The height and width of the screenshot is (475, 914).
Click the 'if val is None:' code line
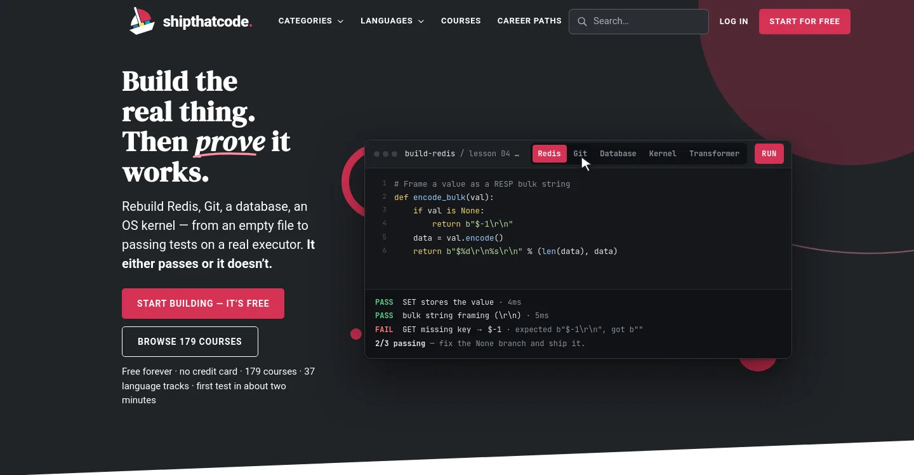pyautogui.click(x=449, y=210)
